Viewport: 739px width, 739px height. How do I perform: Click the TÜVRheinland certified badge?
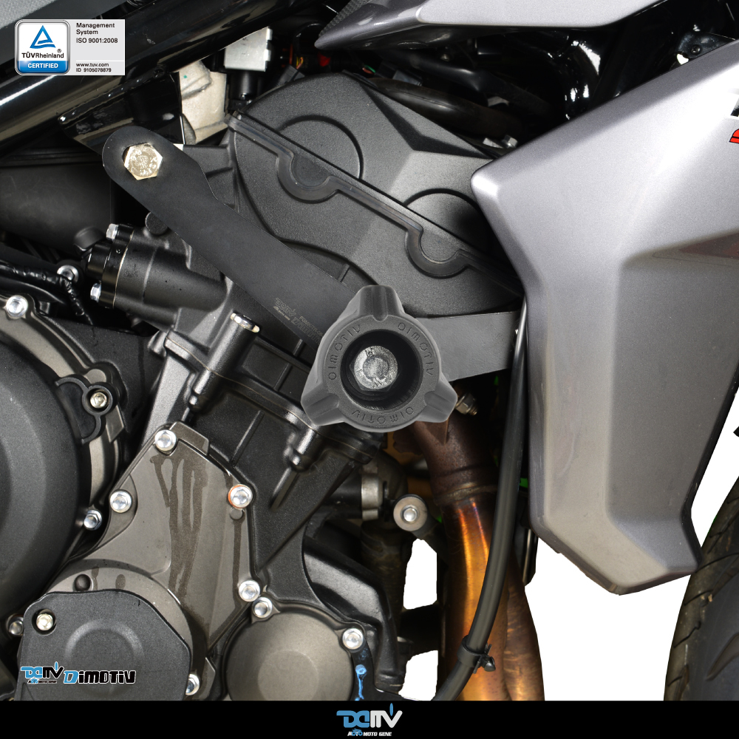click(x=42, y=47)
